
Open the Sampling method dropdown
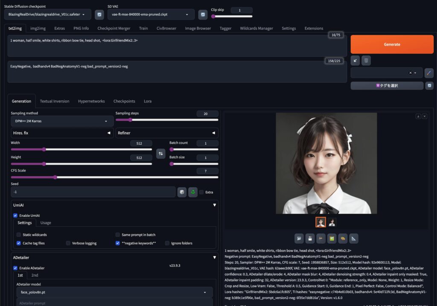(x=62, y=121)
